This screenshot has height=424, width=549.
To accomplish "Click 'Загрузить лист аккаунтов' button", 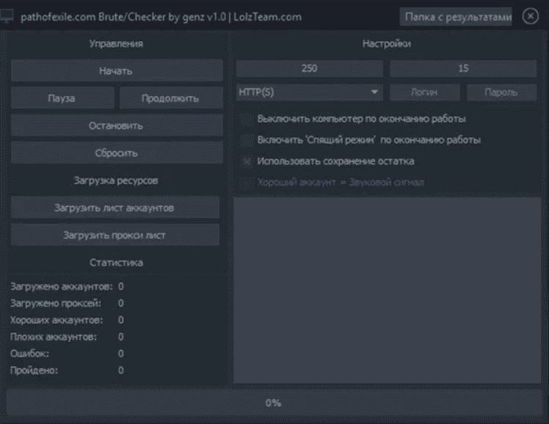I will (114, 208).
